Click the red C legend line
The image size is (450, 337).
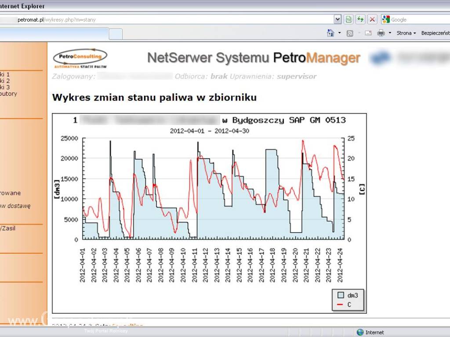coord(341,305)
